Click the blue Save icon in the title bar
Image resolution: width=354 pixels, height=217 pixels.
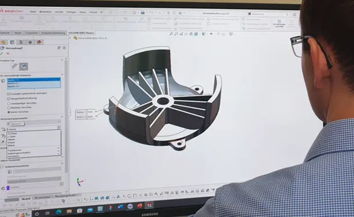pyautogui.click(x=142, y=12)
